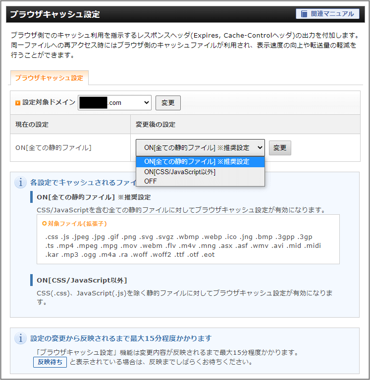Click the orange icon beside 設定対象ドメイン
This screenshot has width=370, height=380.
coord(18,103)
